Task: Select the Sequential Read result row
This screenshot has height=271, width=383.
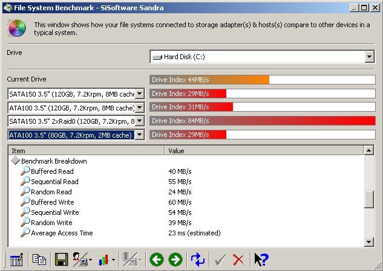Action: [54, 182]
